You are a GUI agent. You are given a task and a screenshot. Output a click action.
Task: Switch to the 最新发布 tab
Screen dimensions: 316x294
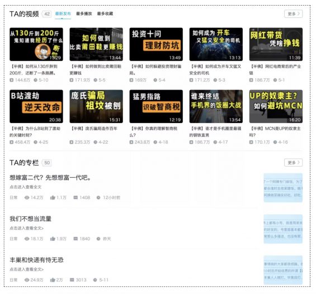pos(63,13)
